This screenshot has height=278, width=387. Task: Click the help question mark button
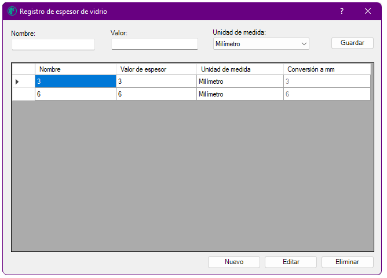342,12
